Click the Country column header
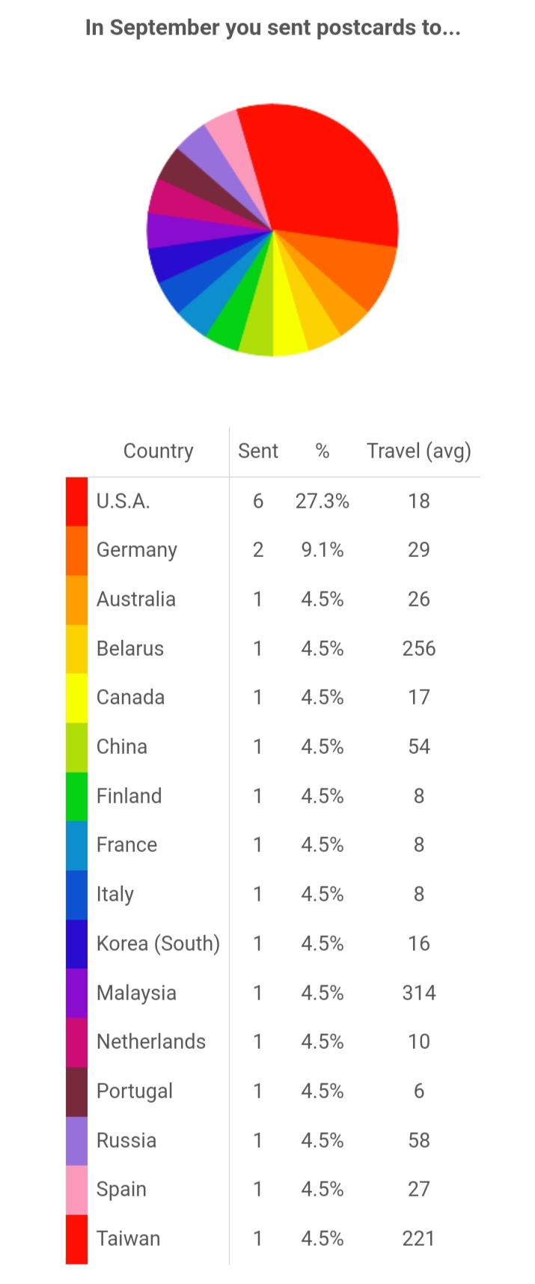 point(158,451)
